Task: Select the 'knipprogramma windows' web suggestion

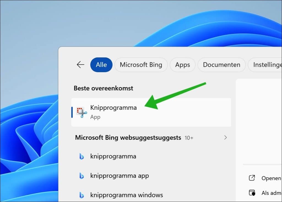Action: pyautogui.click(x=126, y=195)
